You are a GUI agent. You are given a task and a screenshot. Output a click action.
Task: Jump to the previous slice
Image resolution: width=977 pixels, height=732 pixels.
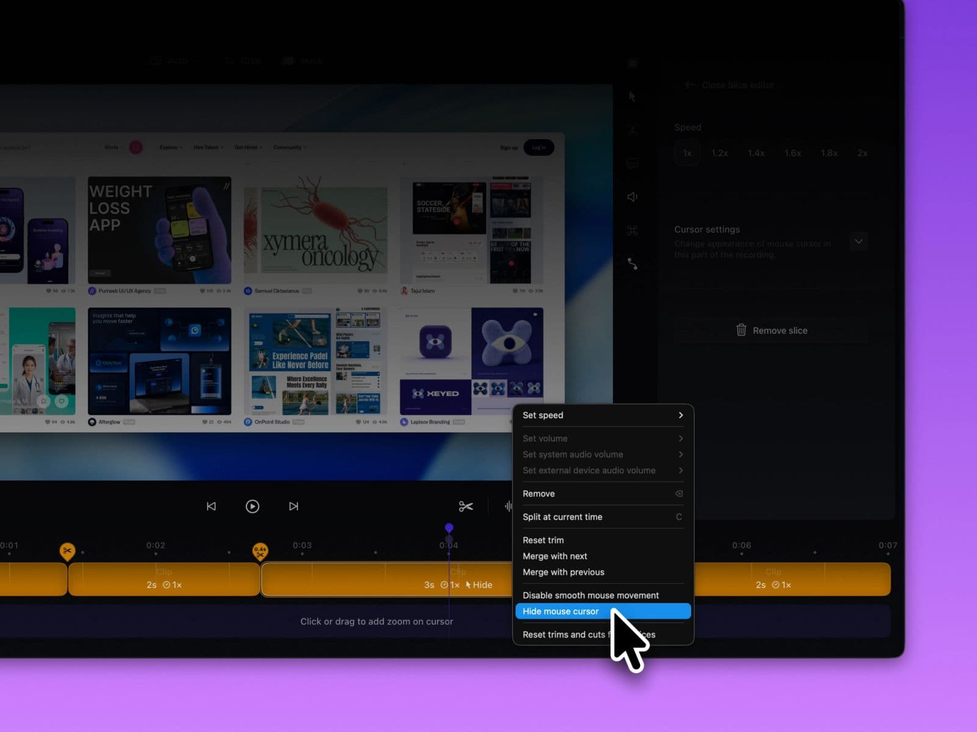(211, 506)
